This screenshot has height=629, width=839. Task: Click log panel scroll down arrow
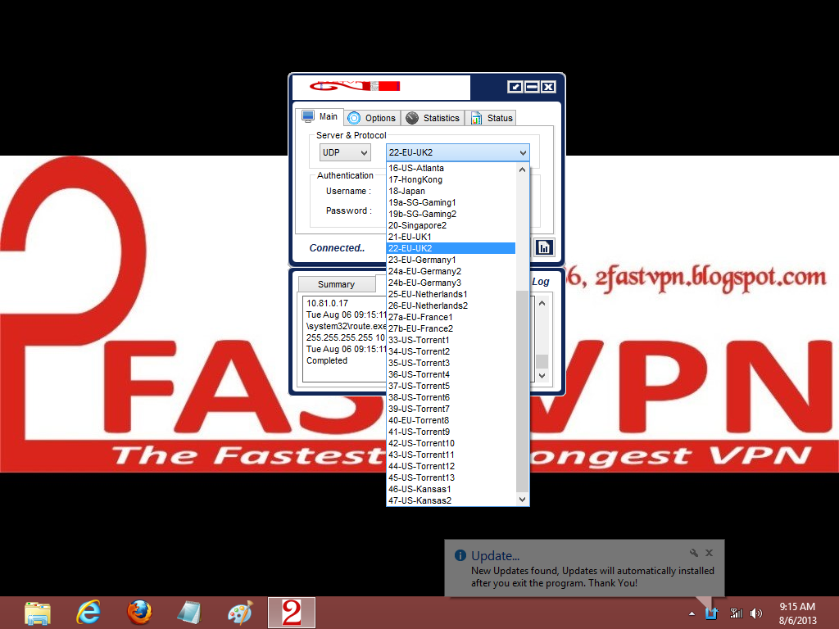click(x=542, y=375)
